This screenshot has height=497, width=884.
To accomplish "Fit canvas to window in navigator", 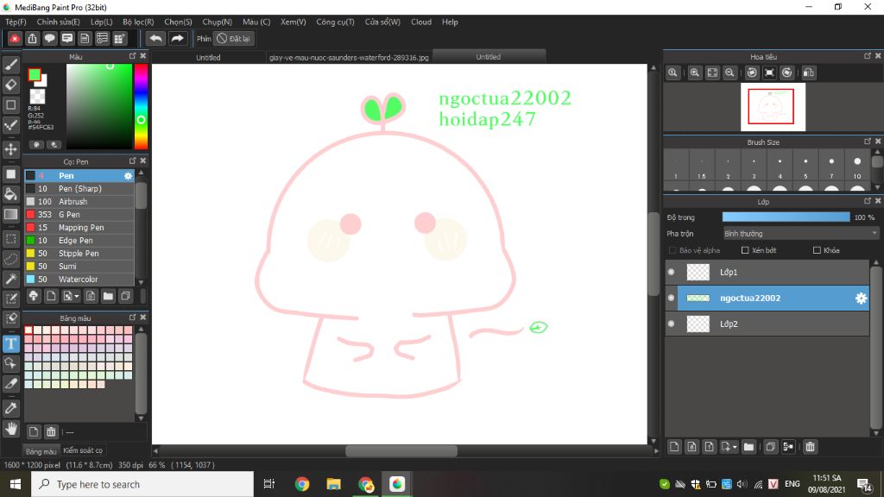I will [712, 72].
